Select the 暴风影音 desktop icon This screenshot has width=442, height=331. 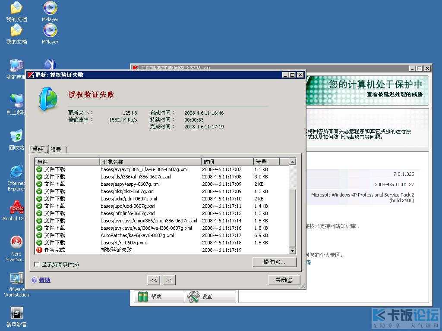[16, 317]
